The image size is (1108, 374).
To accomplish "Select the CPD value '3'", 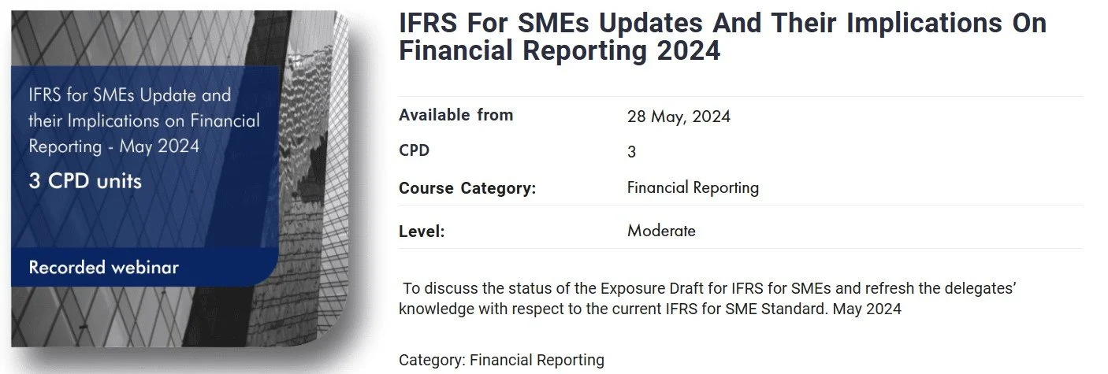I will 631,152.
